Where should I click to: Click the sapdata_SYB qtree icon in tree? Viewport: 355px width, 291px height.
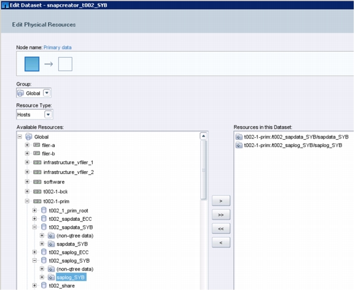51,244
